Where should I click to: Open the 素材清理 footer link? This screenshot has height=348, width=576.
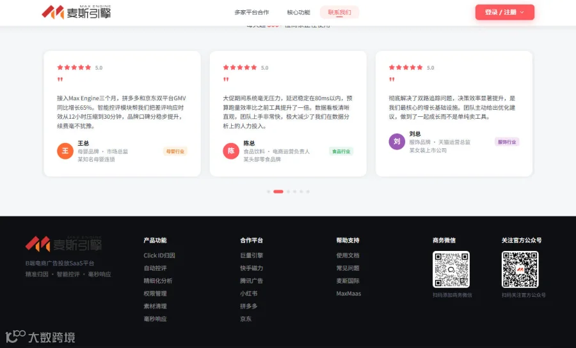tap(155, 306)
